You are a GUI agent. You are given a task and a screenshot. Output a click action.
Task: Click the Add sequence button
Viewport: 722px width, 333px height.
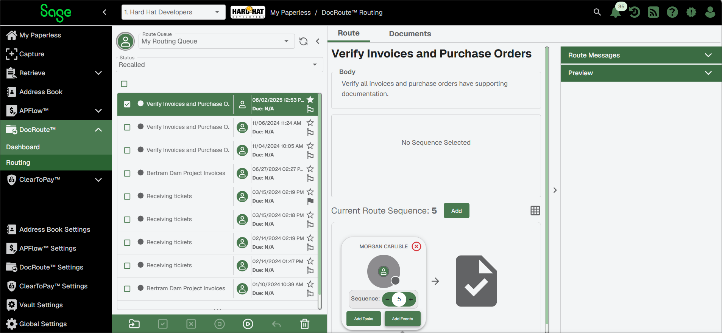click(x=457, y=211)
